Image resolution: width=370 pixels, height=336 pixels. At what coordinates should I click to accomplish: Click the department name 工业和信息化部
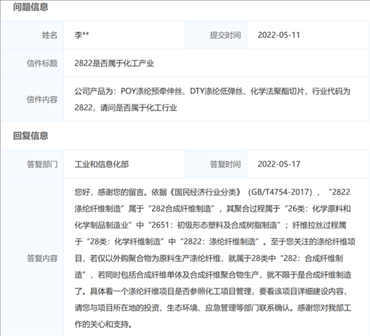(102, 164)
